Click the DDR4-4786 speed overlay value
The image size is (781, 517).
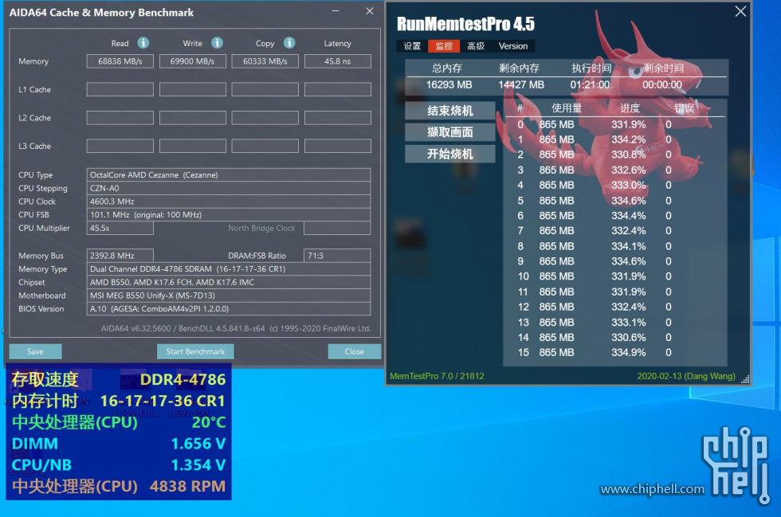coord(182,379)
